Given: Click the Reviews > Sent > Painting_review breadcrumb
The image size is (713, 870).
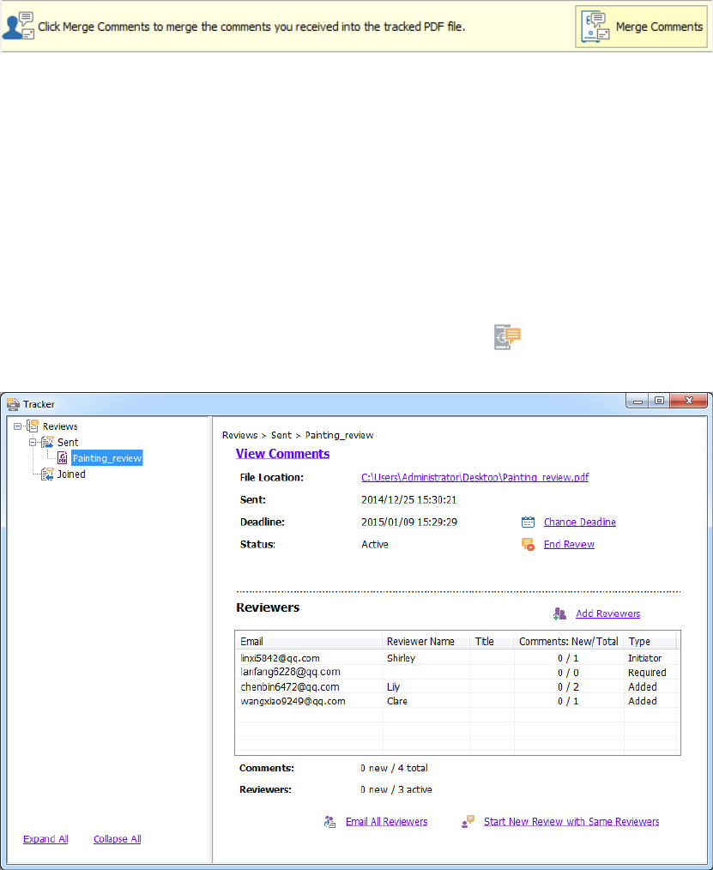Looking at the screenshot, I should pos(298,435).
